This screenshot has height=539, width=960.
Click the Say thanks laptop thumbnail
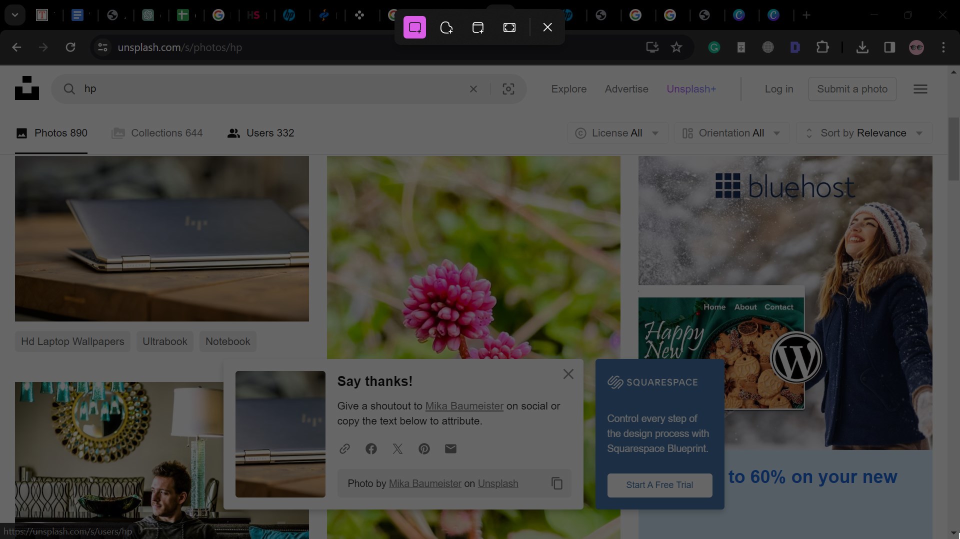pyautogui.click(x=280, y=434)
